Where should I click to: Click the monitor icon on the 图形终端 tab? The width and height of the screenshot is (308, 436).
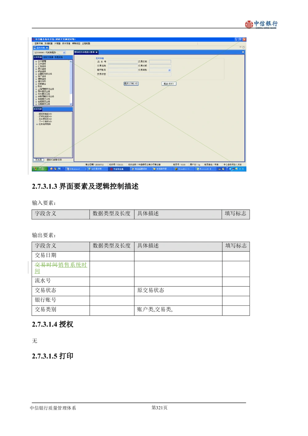(34, 48)
